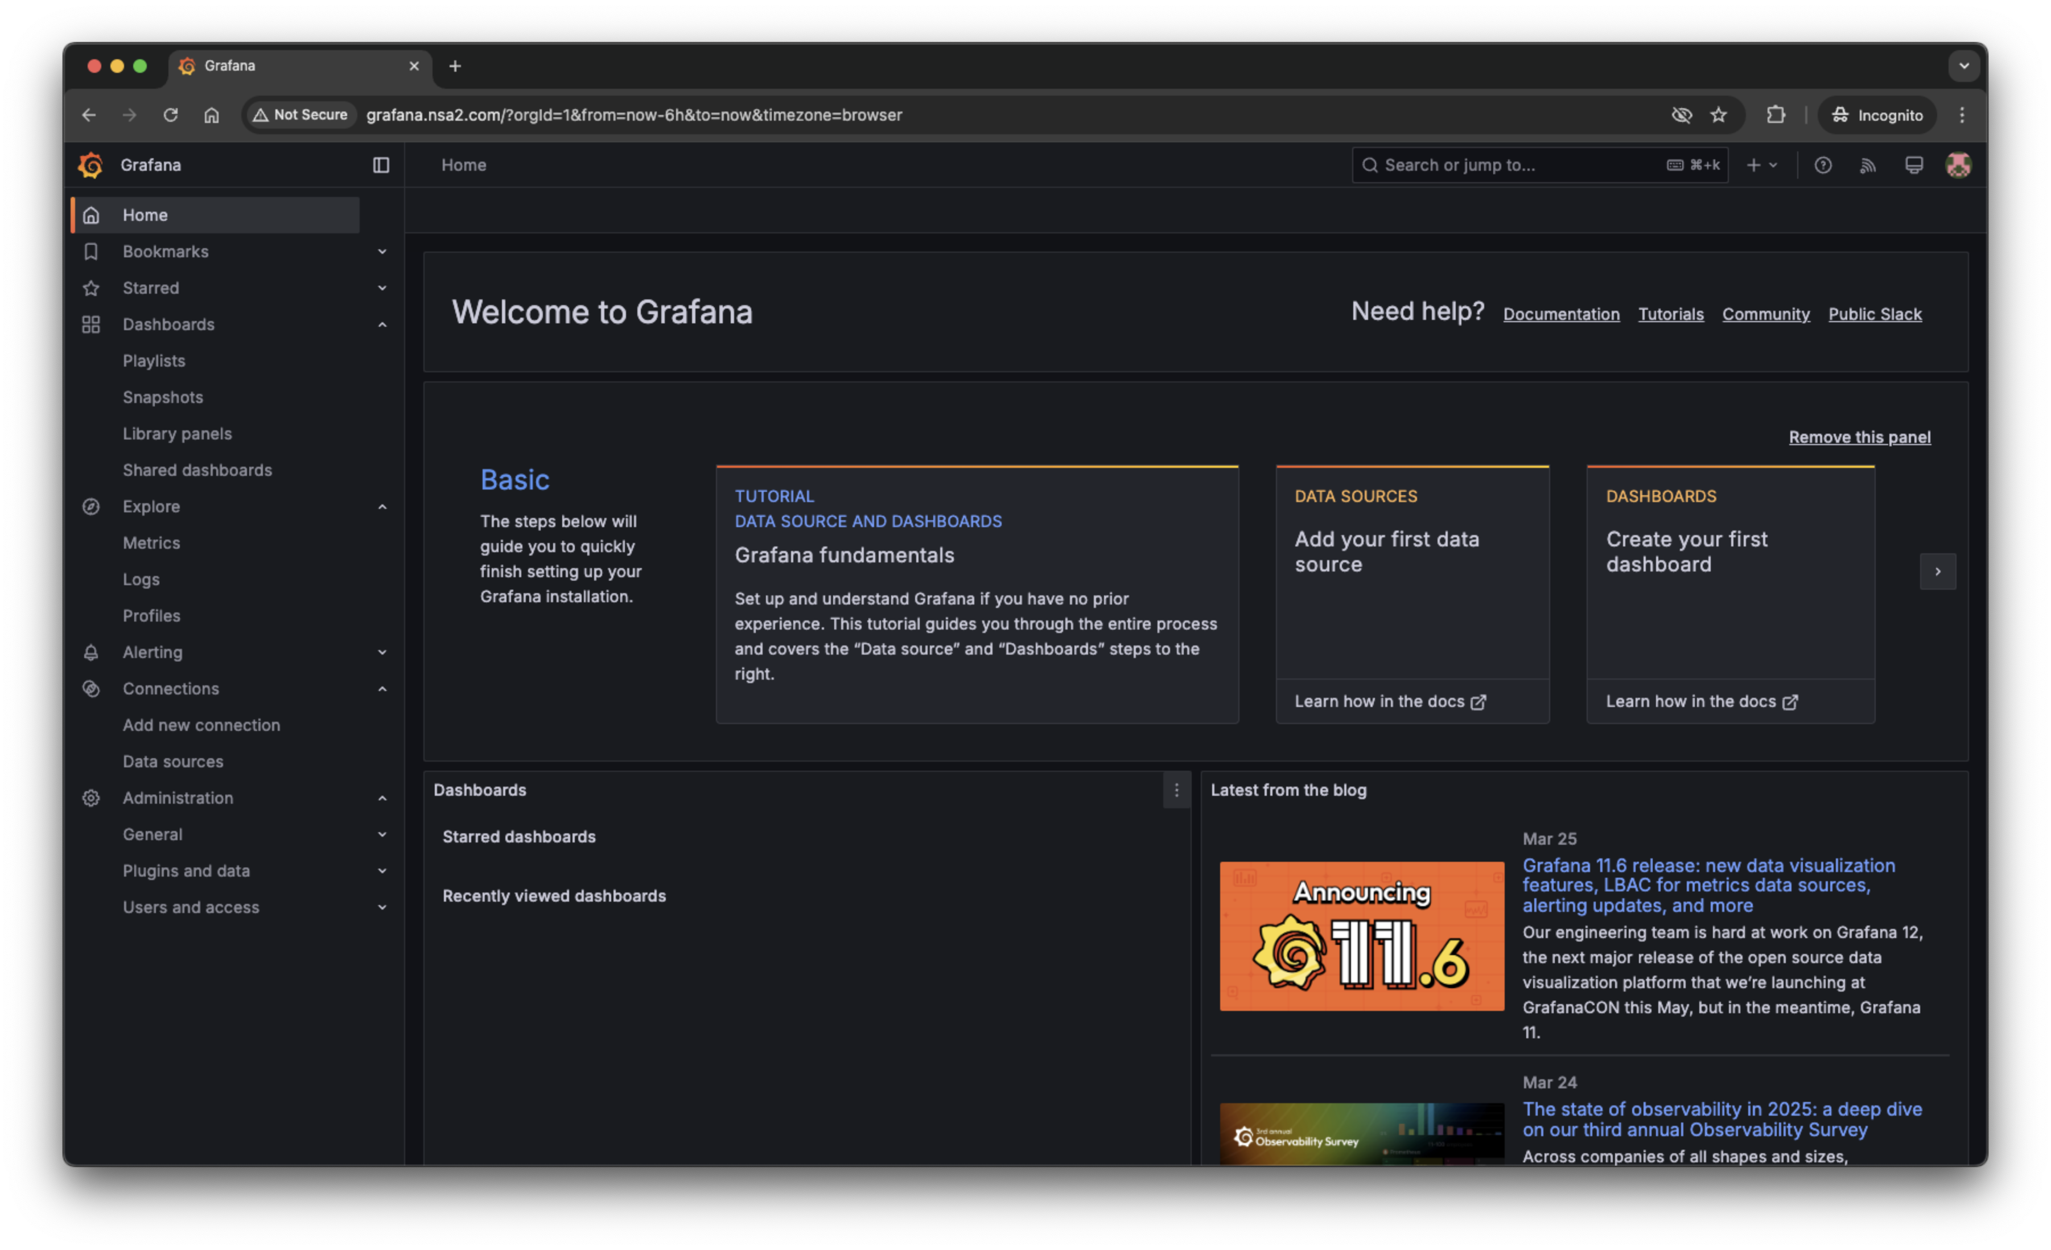Reload the page with the refresh icon
Viewport: 2051px width, 1250px height.
pyautogui.click(x=171, y=115)
